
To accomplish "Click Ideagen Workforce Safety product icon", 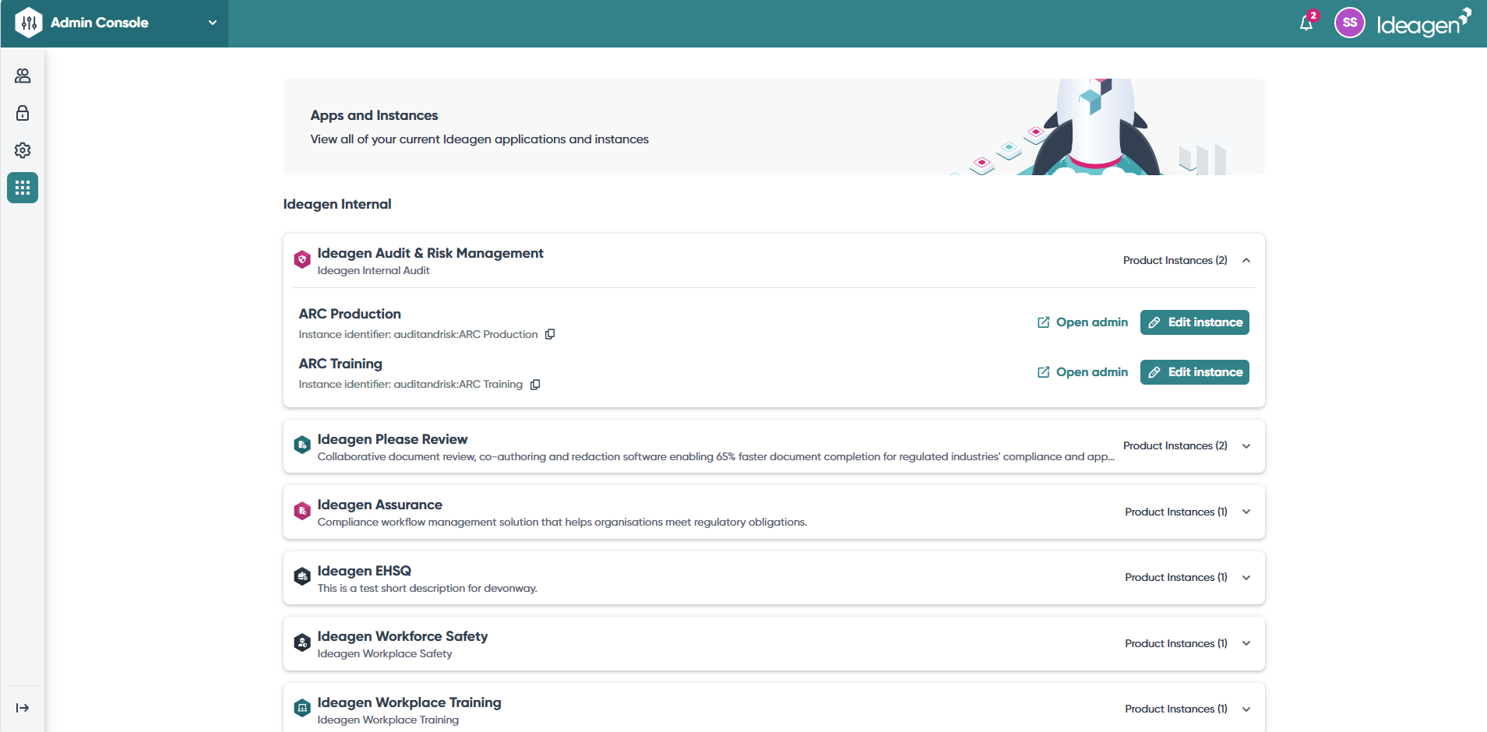I will 302,642.
